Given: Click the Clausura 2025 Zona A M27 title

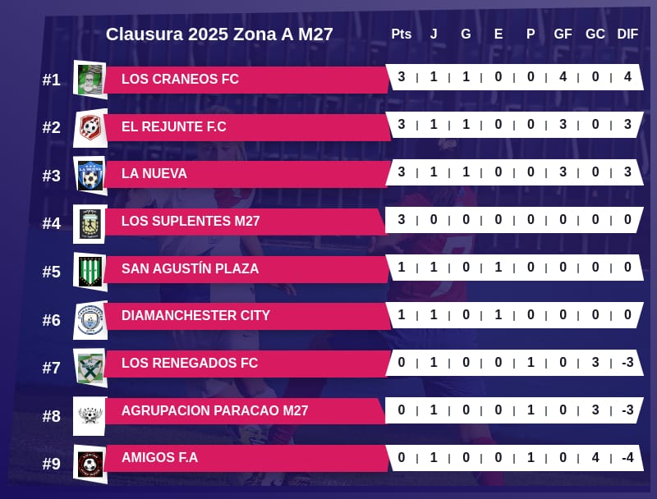Looking at the screenshot, I should 219,34.
